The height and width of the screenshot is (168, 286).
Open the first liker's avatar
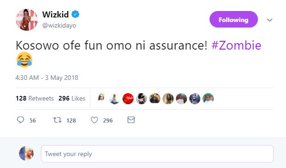(x=101, y=99)
